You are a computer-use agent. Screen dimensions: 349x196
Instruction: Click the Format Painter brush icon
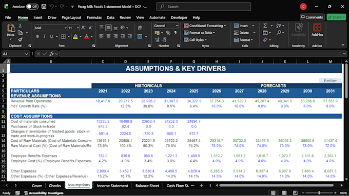click(20, 40)
